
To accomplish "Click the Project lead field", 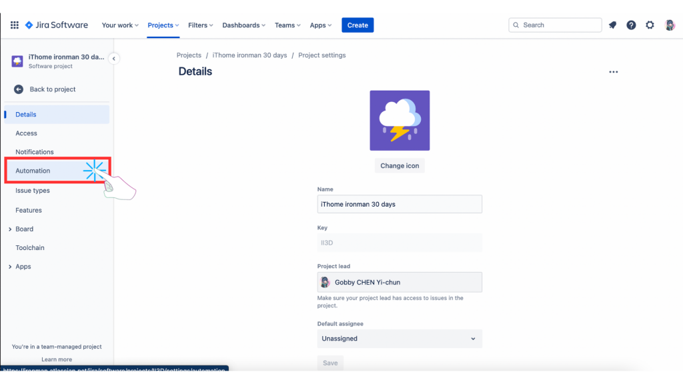I will click(x=400, y=282).
